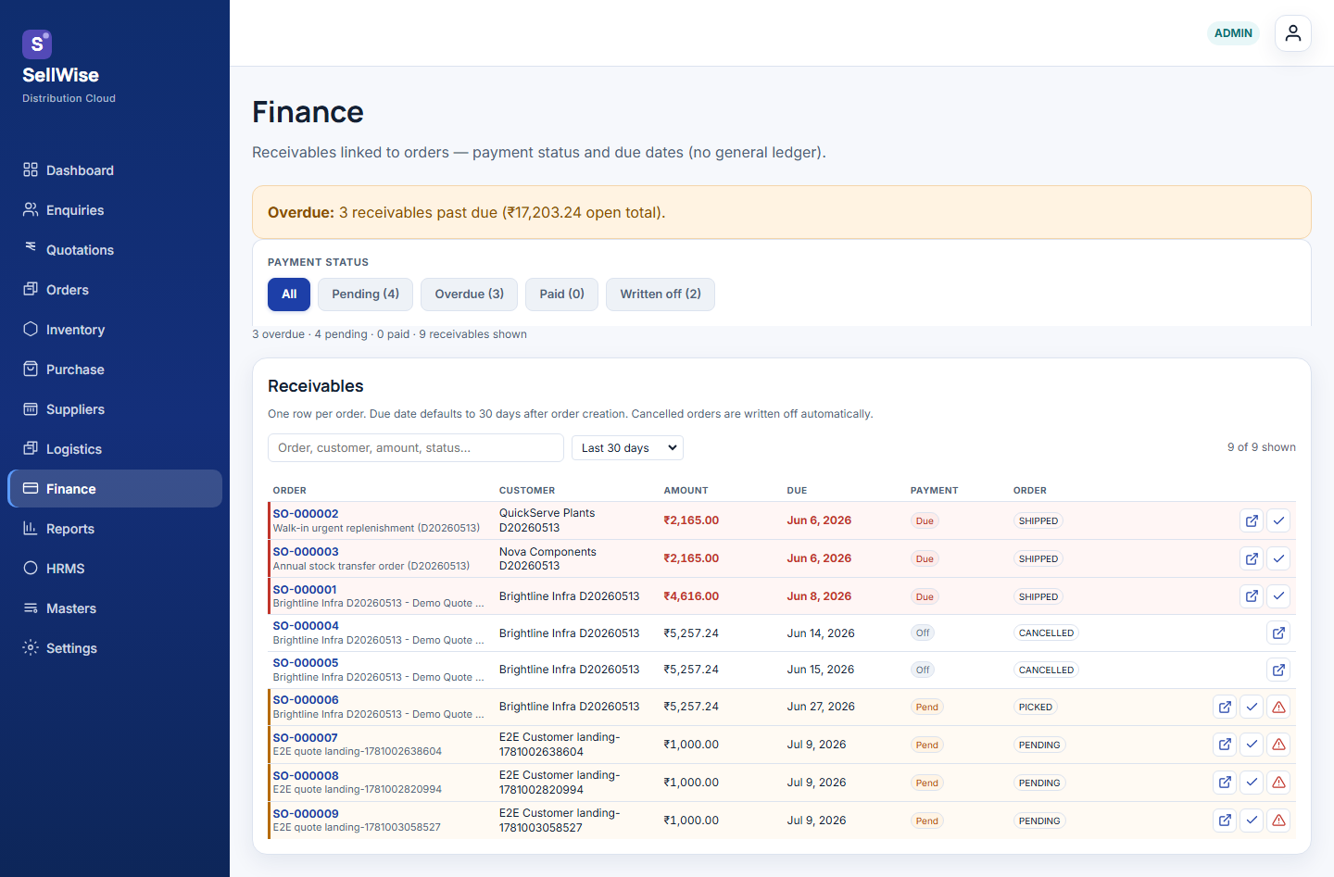This screenshot has width=1334, height=877.
Task: Navigate to Orders in sidebar
Action: tap(115, 290)
